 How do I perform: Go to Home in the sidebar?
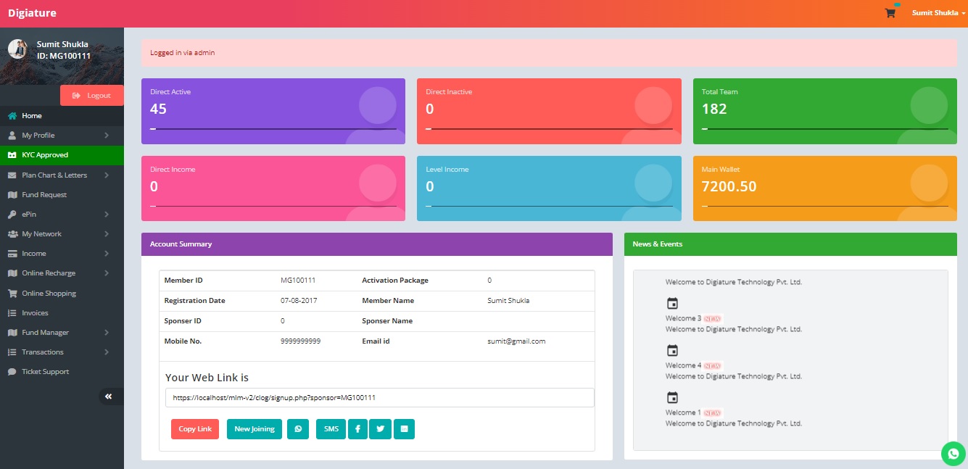62,116
